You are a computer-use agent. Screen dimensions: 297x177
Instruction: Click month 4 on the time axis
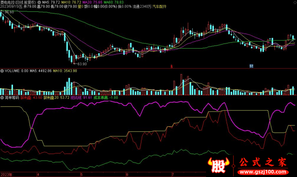[x=38, y=174]
